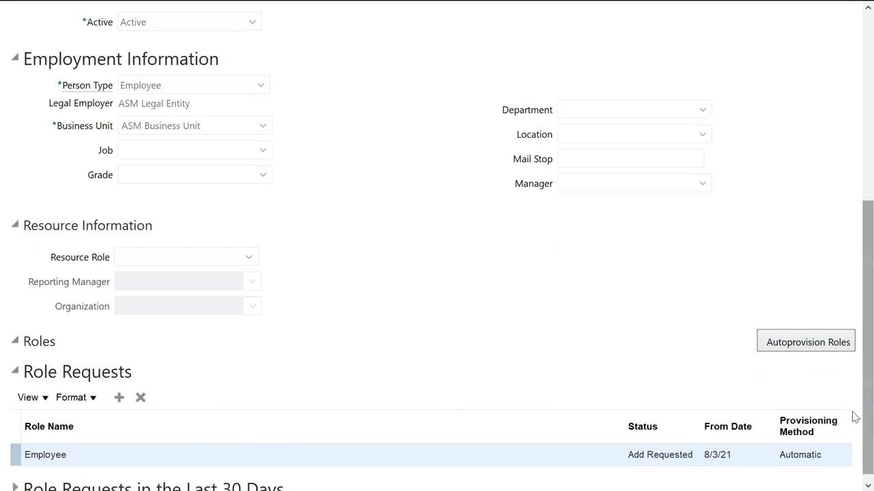
Task: Collapse the Role Requests section
Action: [x=15, y=370]
